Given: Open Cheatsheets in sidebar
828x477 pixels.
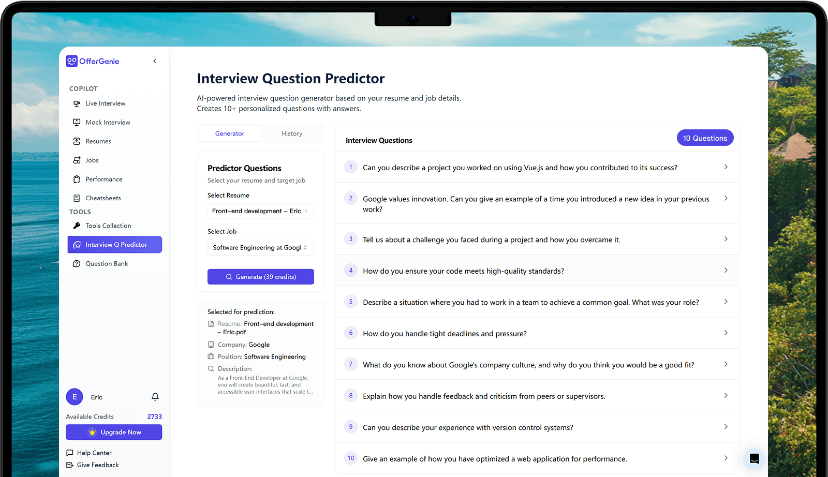Looking at the screenshot, I should pyautogui.click(x=103, y=198).
